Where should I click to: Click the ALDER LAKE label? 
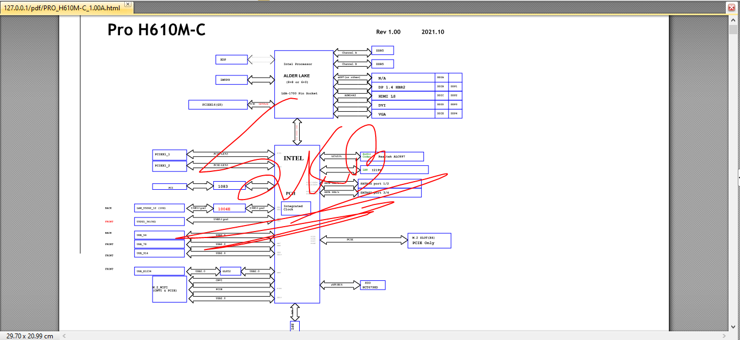(x=296, y=76)
